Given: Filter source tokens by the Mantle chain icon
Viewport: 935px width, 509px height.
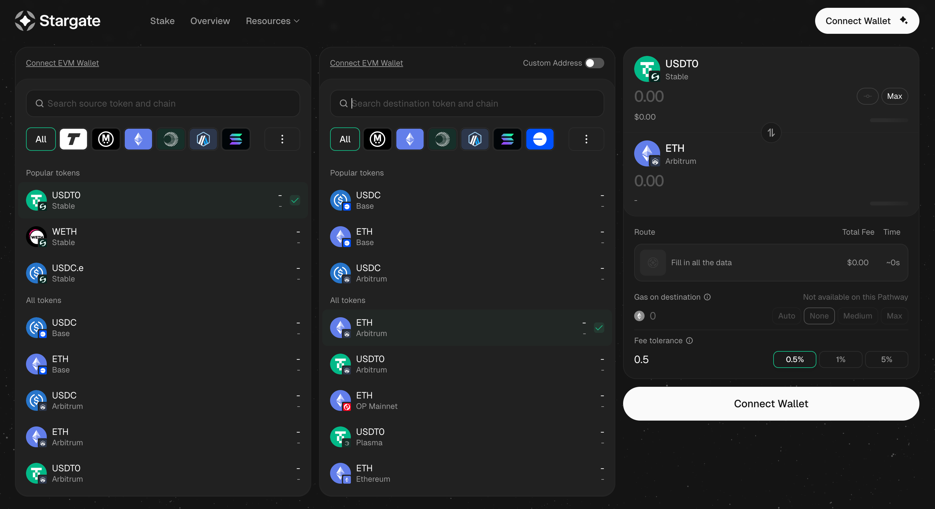Looking at the screenshot, I should (x=106, y=139).
